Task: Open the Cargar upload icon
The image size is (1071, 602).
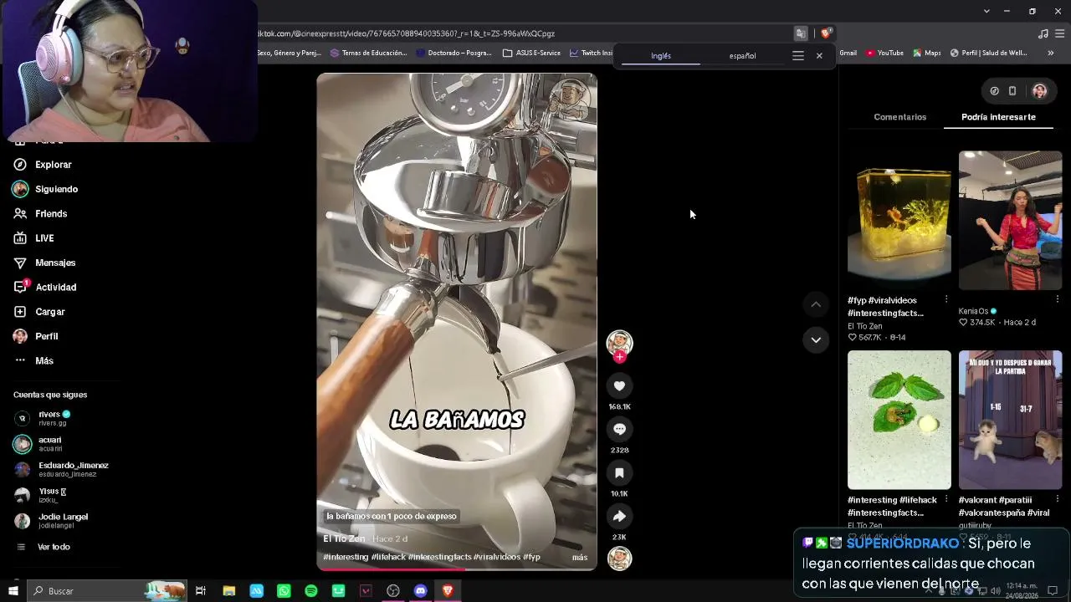Action: tap(20, 312)
